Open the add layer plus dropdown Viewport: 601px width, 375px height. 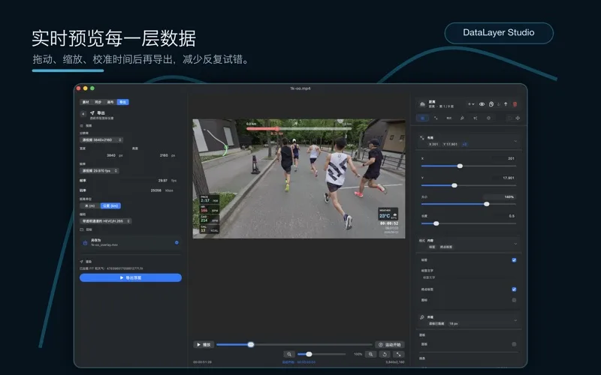(471, 104)
